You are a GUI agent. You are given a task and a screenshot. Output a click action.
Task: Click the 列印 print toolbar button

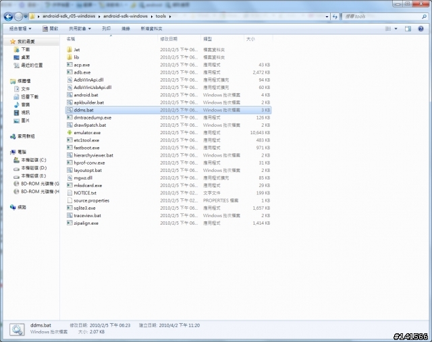107,28
